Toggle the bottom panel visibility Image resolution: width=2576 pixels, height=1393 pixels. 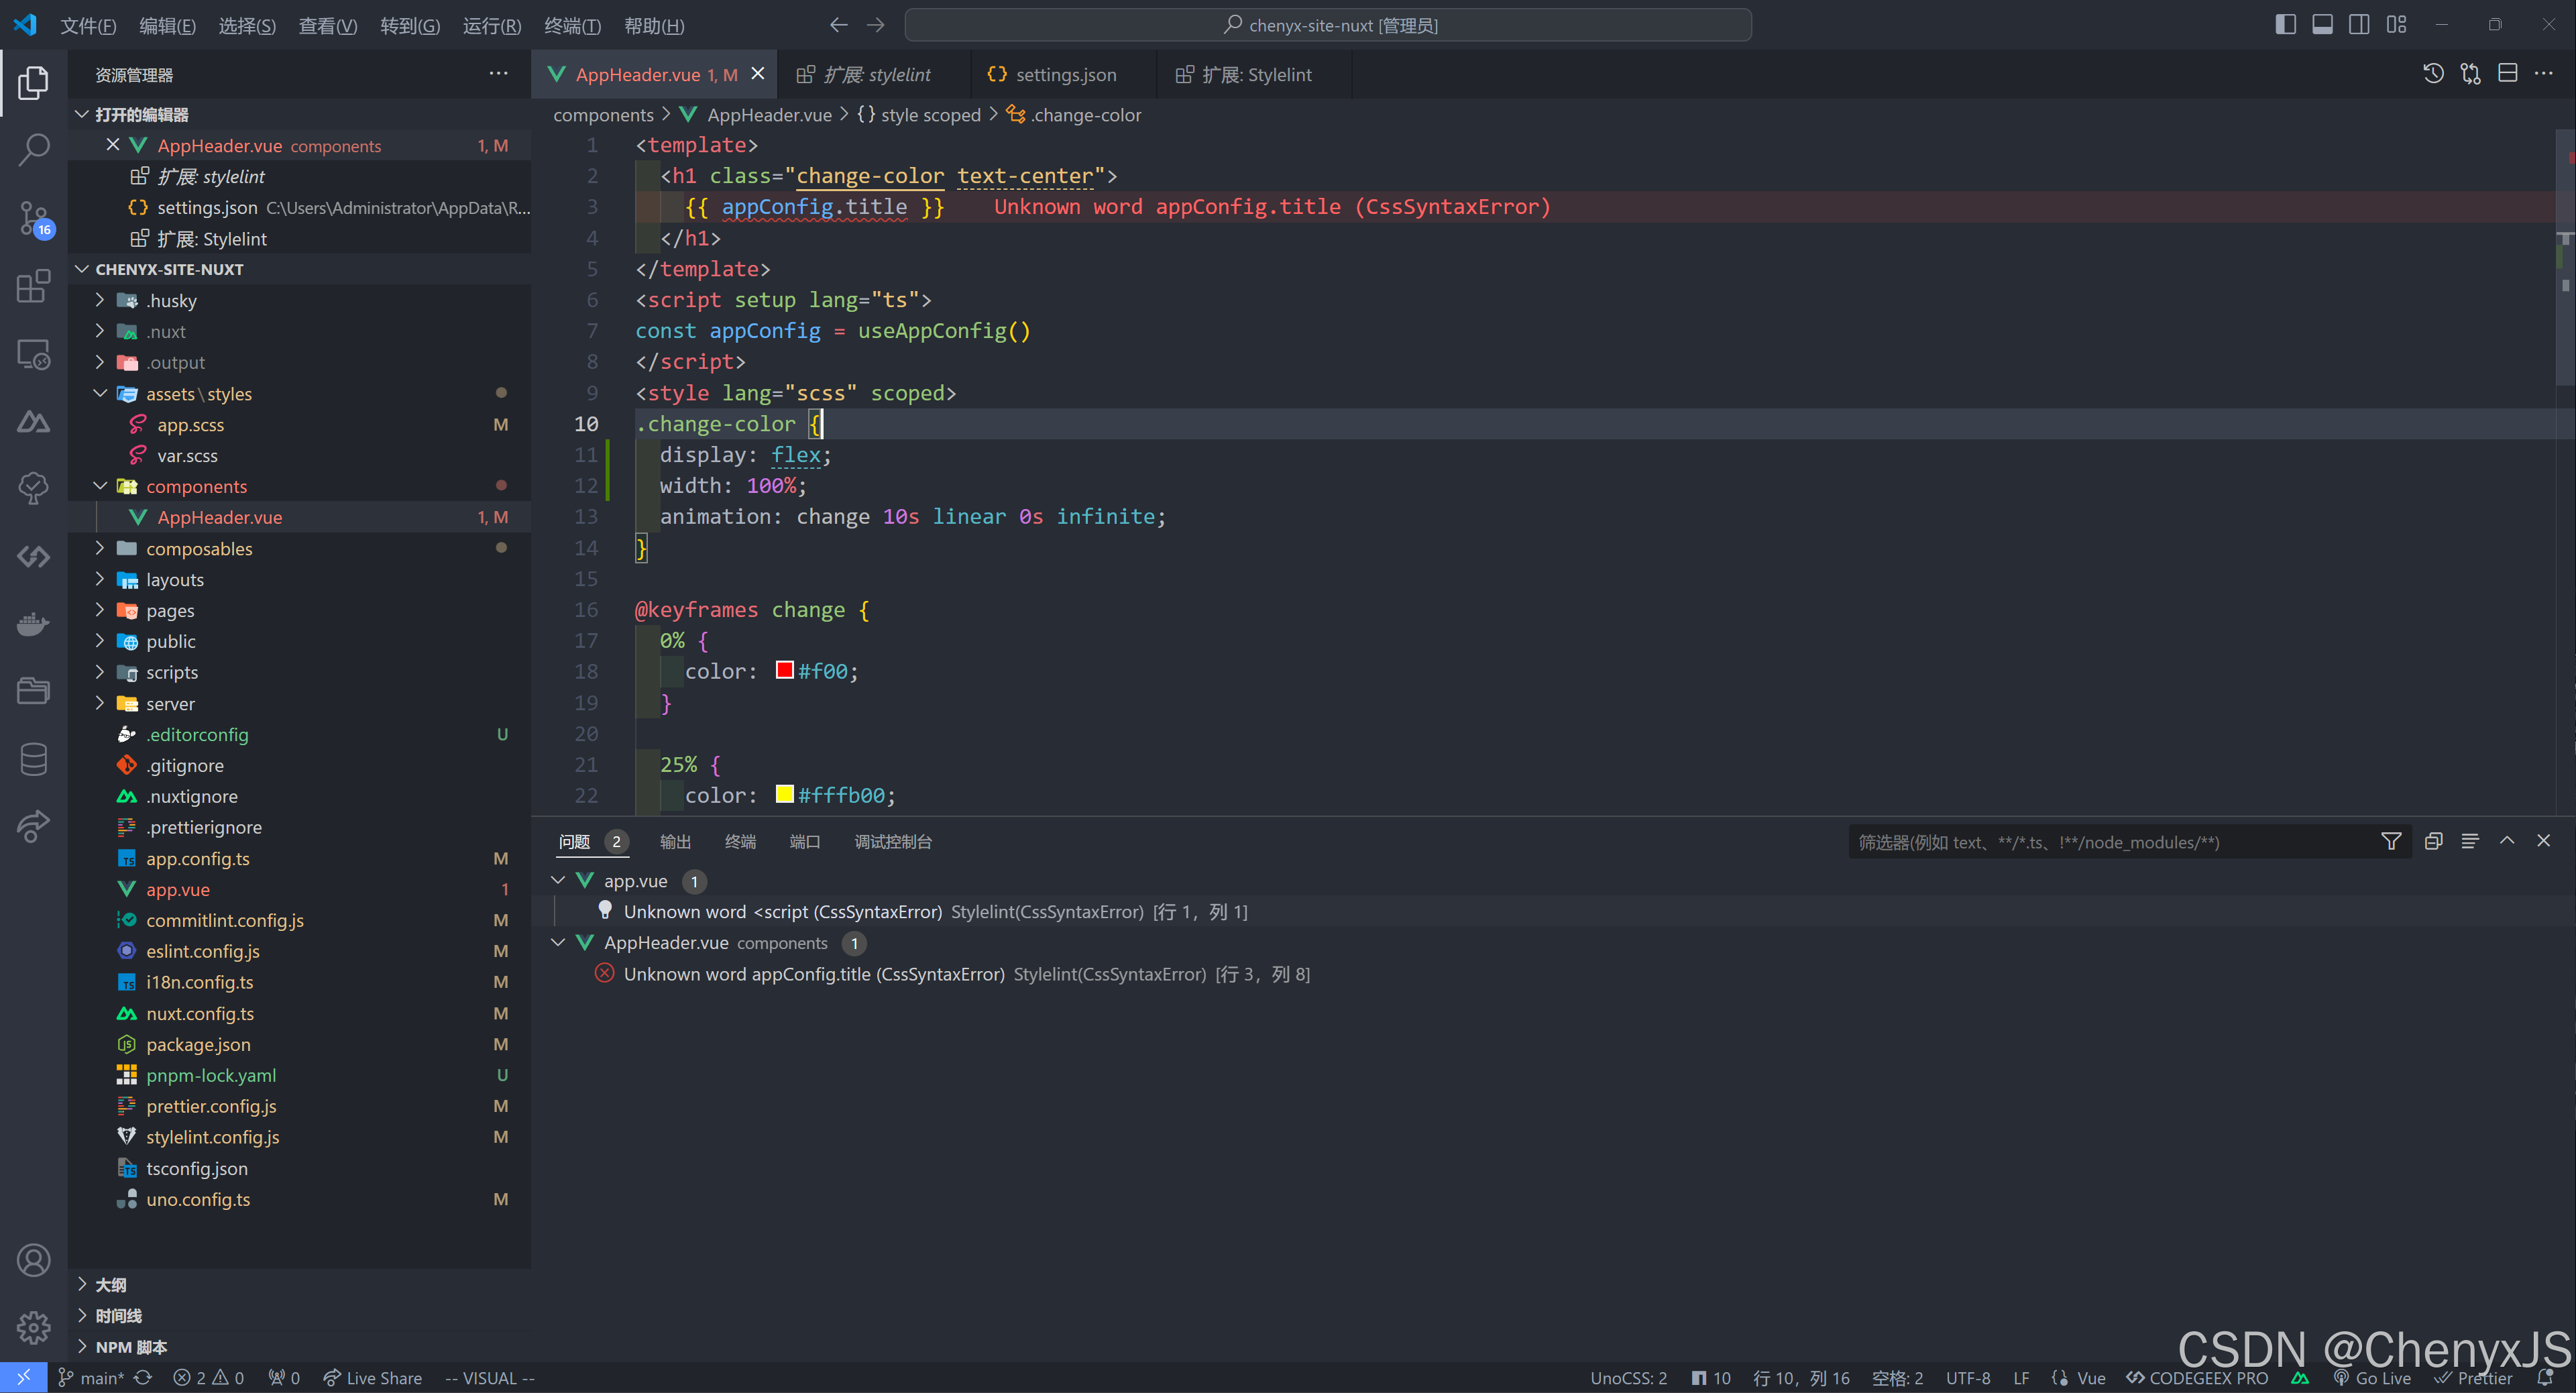coord(2322,24)
